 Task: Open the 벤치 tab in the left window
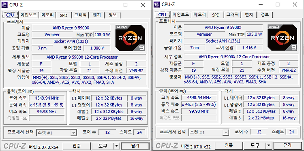click(97, 15)
